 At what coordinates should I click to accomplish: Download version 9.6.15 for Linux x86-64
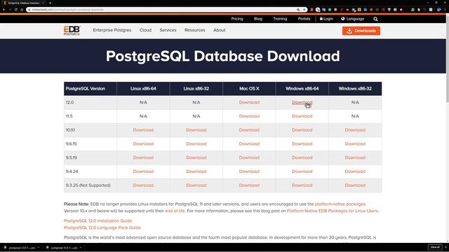point(143,143)
